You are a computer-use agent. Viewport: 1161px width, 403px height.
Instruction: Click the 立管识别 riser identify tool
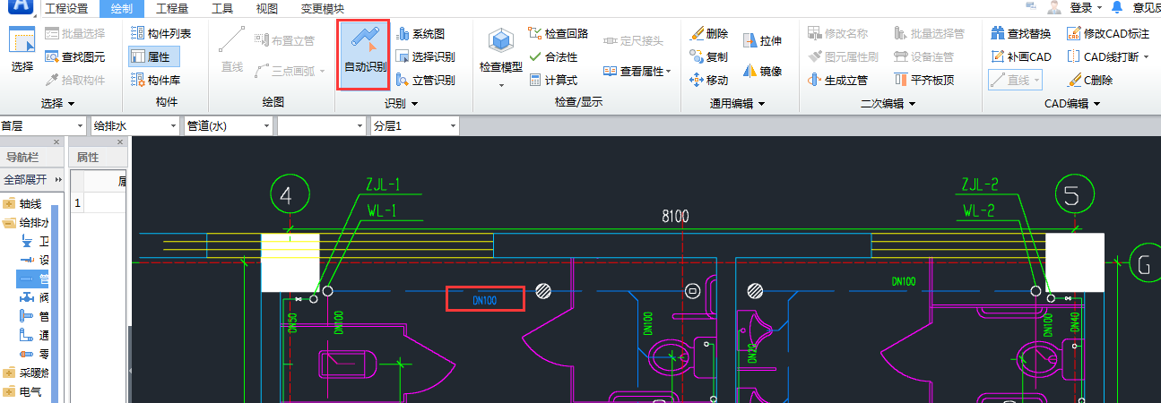pyautogui.click(x=425, y=80)
